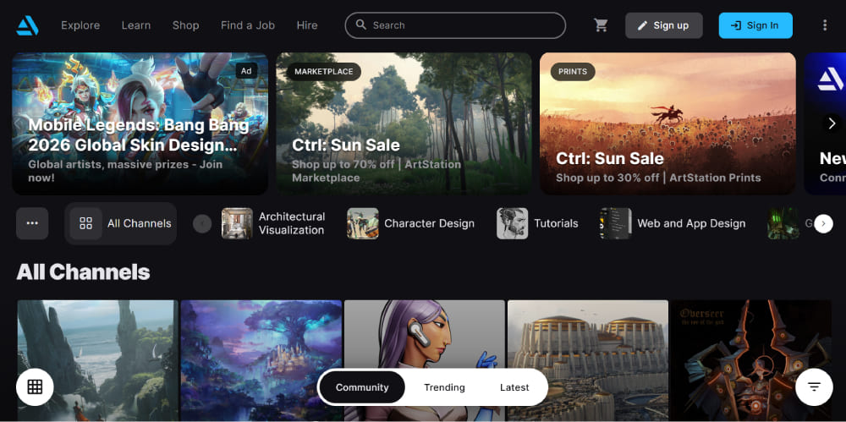Open the Marketplace Ctrl: Sun Sale banner
The height and width of the screenshot is (422, 846).
[x=404, y=123]
